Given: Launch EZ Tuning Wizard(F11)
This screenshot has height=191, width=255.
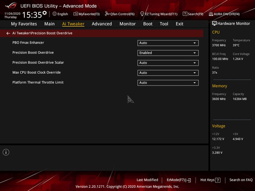Looking at the screenshot, I should [159, 14].
